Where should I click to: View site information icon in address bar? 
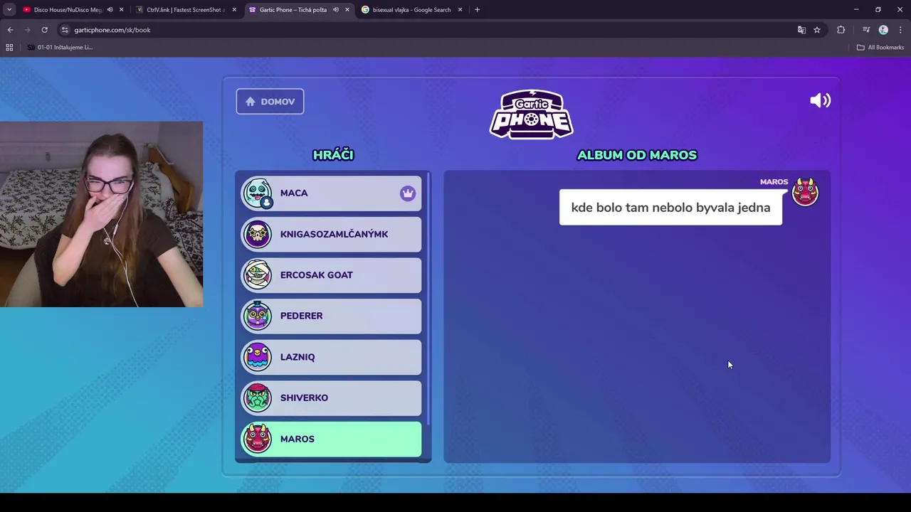(65, 30)
